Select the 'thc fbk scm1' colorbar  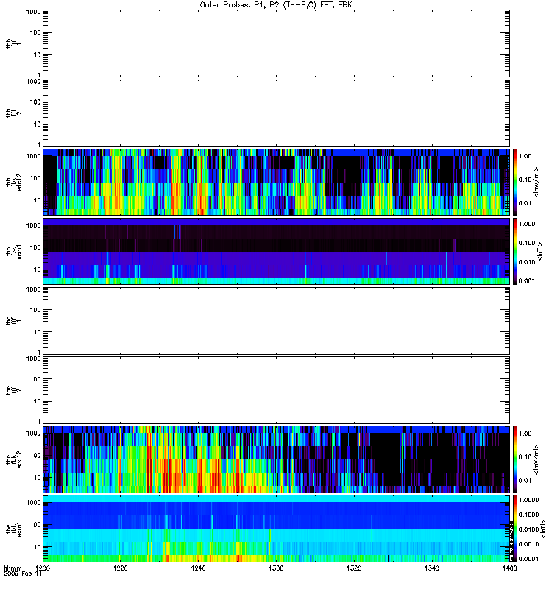pos(515,529)
